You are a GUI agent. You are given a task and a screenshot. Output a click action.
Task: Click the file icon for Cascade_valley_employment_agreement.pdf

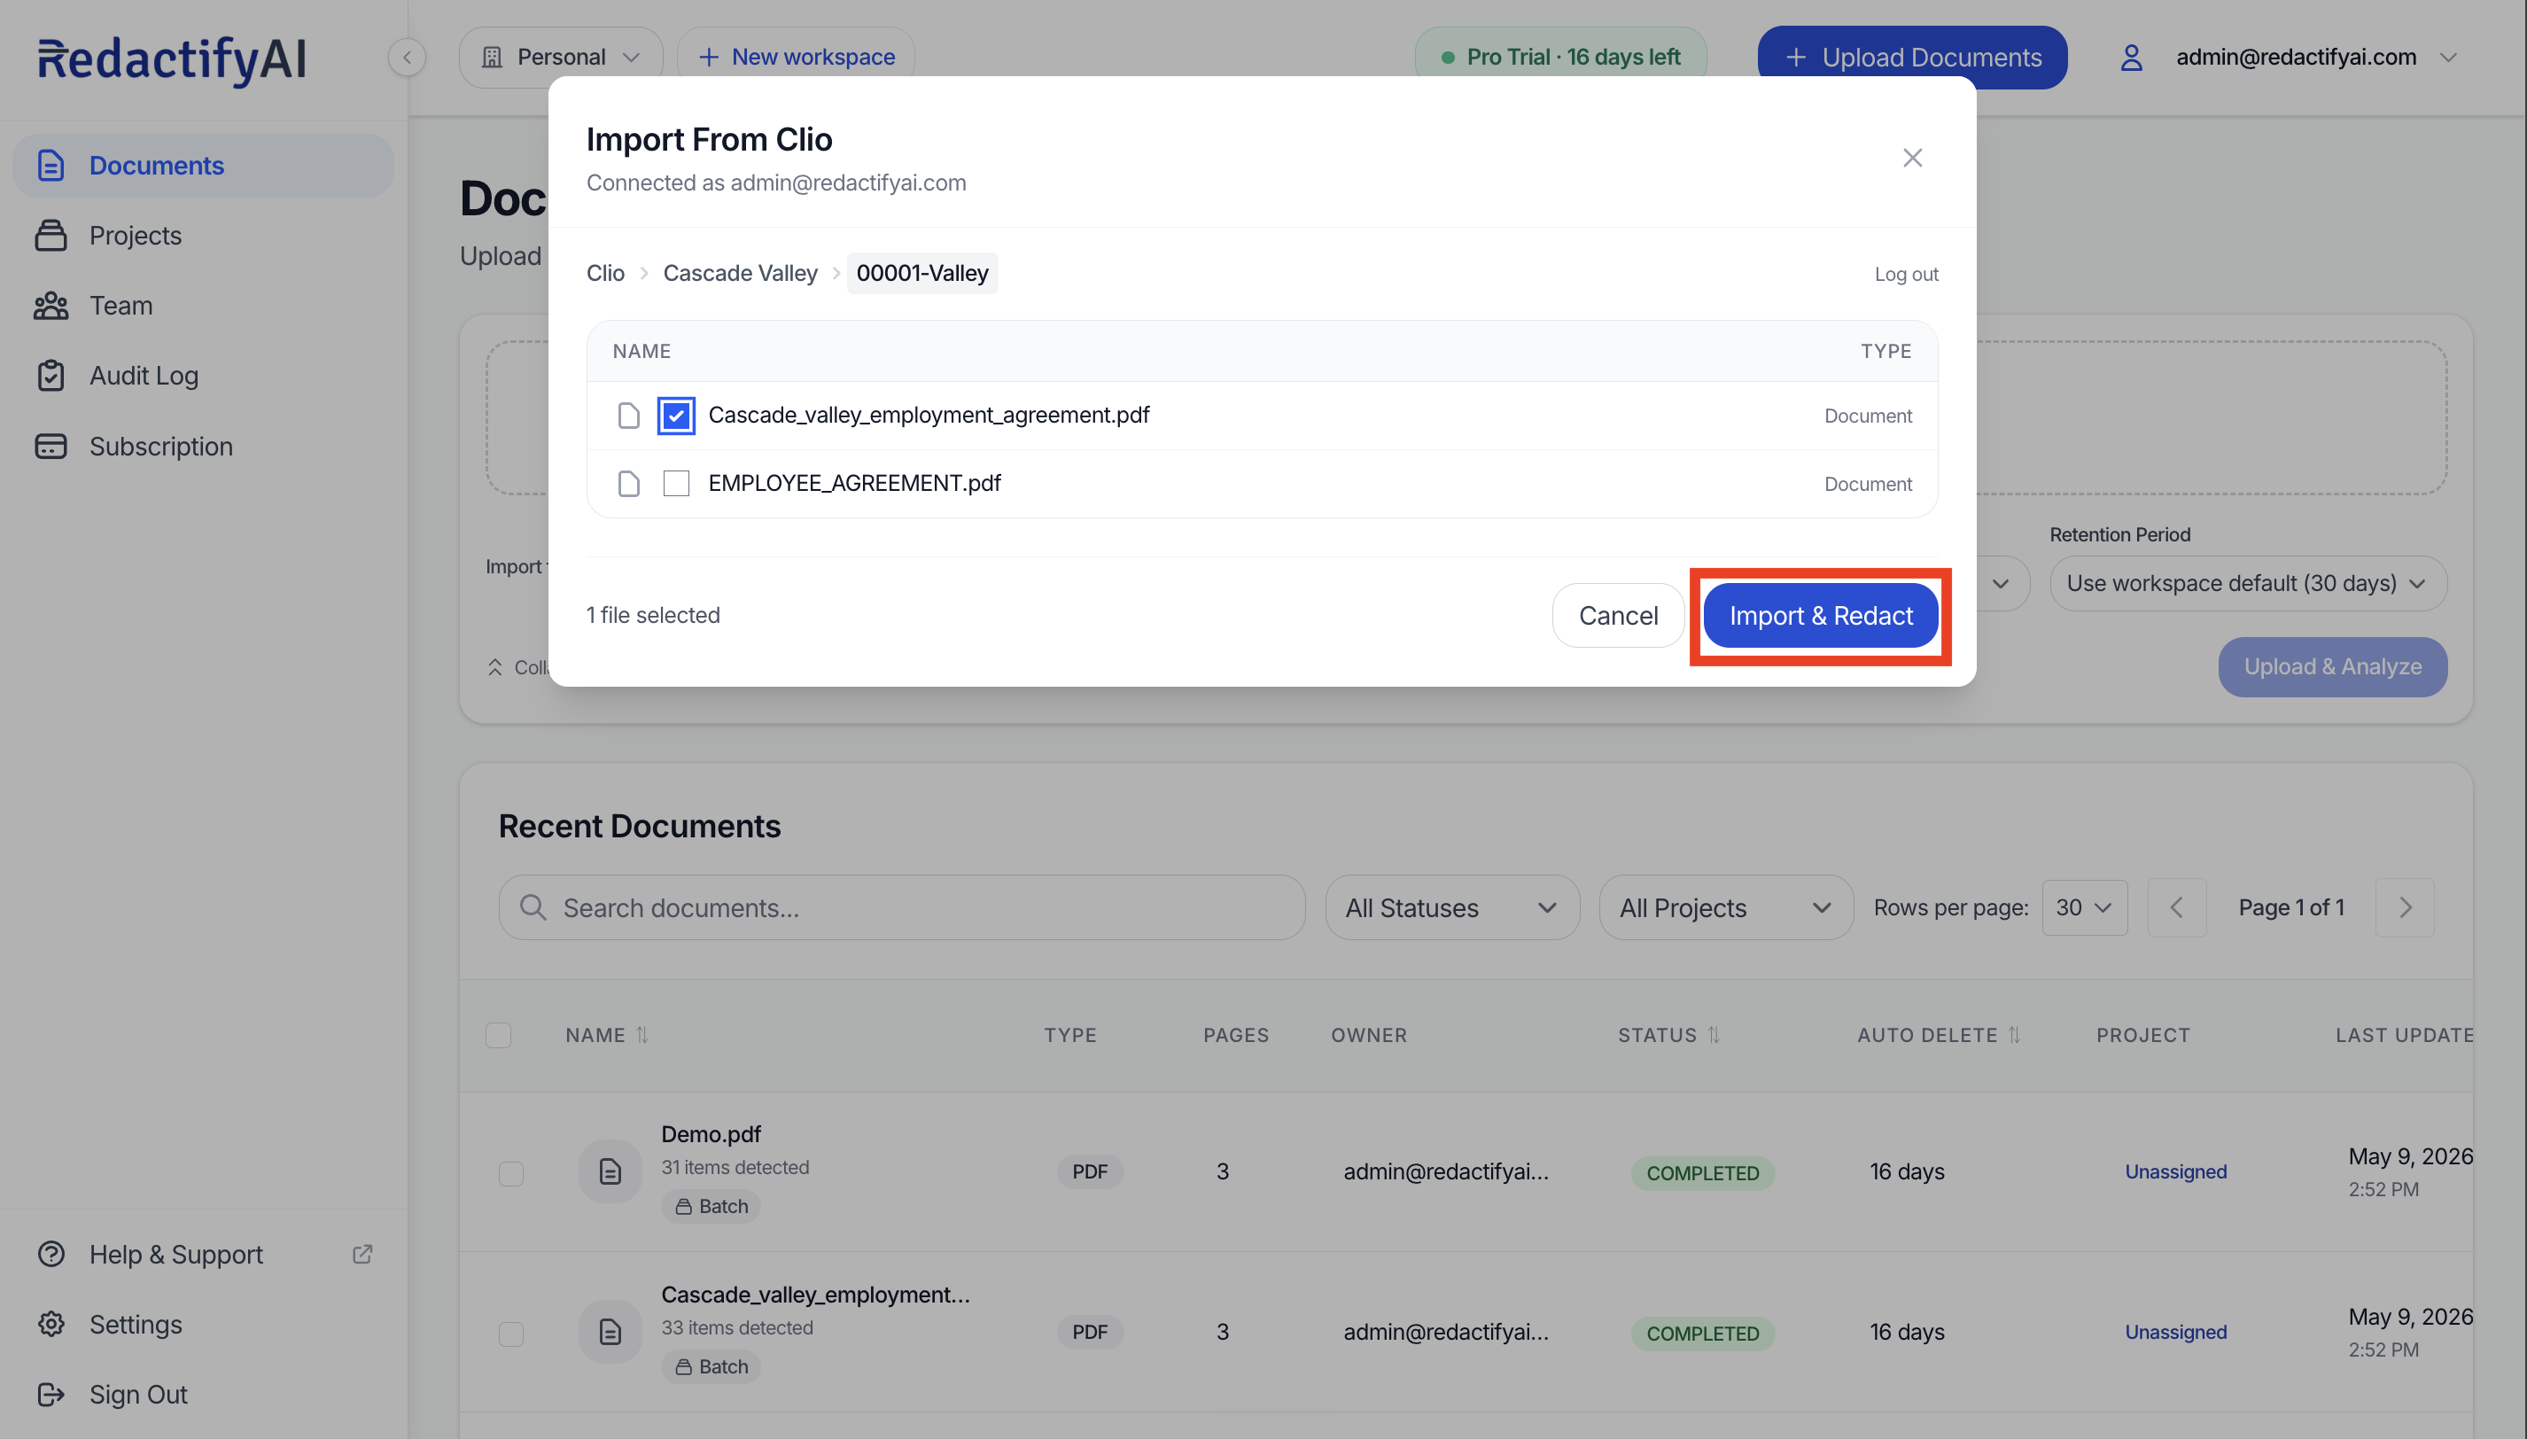628,416
